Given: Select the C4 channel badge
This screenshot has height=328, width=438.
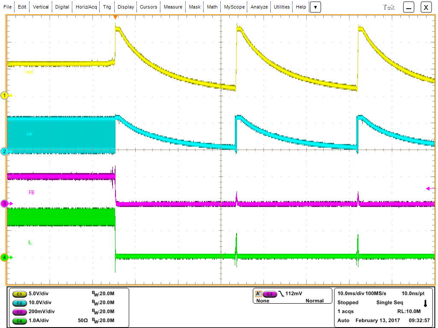Looking at the screenshot, I should 19,321.
